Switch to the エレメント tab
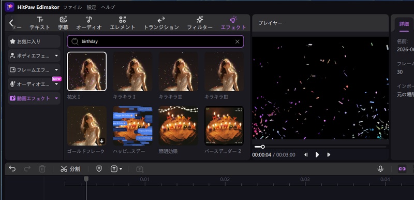 coord(123,23)
